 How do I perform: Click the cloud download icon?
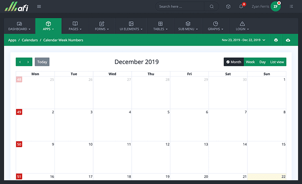pyautogui.click(x=288, y=40)
